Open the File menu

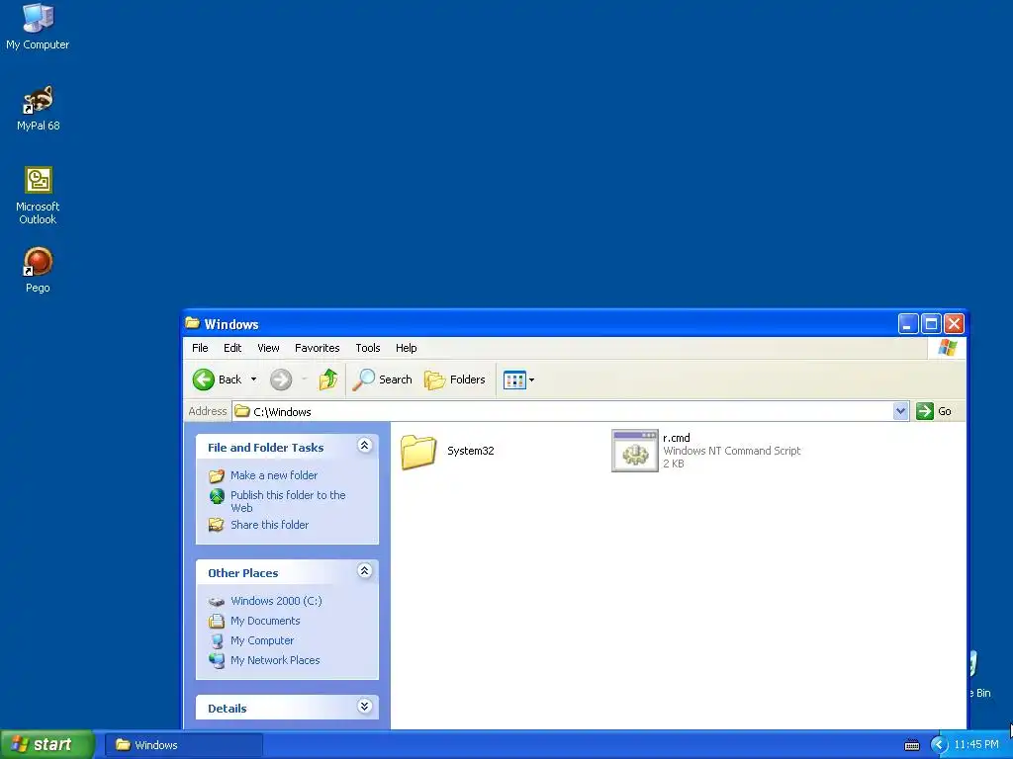(200, 348)
